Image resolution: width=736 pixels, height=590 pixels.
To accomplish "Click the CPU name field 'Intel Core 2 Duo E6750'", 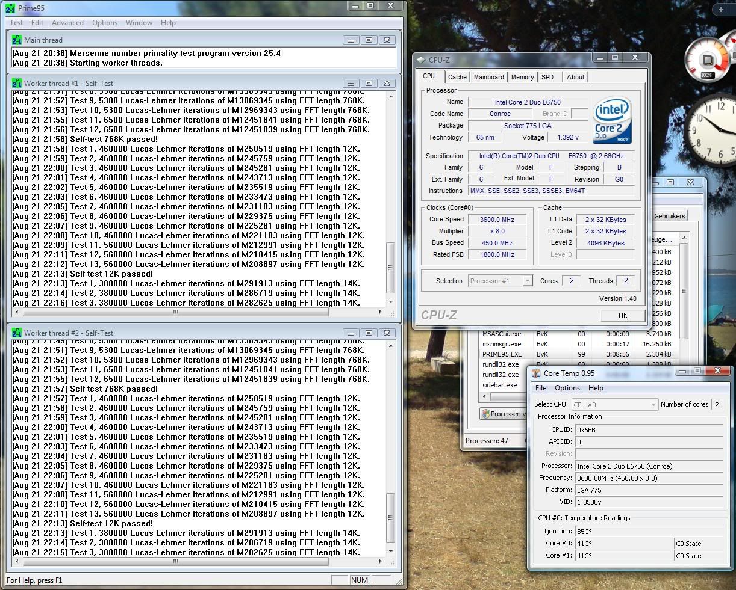I will coord(527,102).
